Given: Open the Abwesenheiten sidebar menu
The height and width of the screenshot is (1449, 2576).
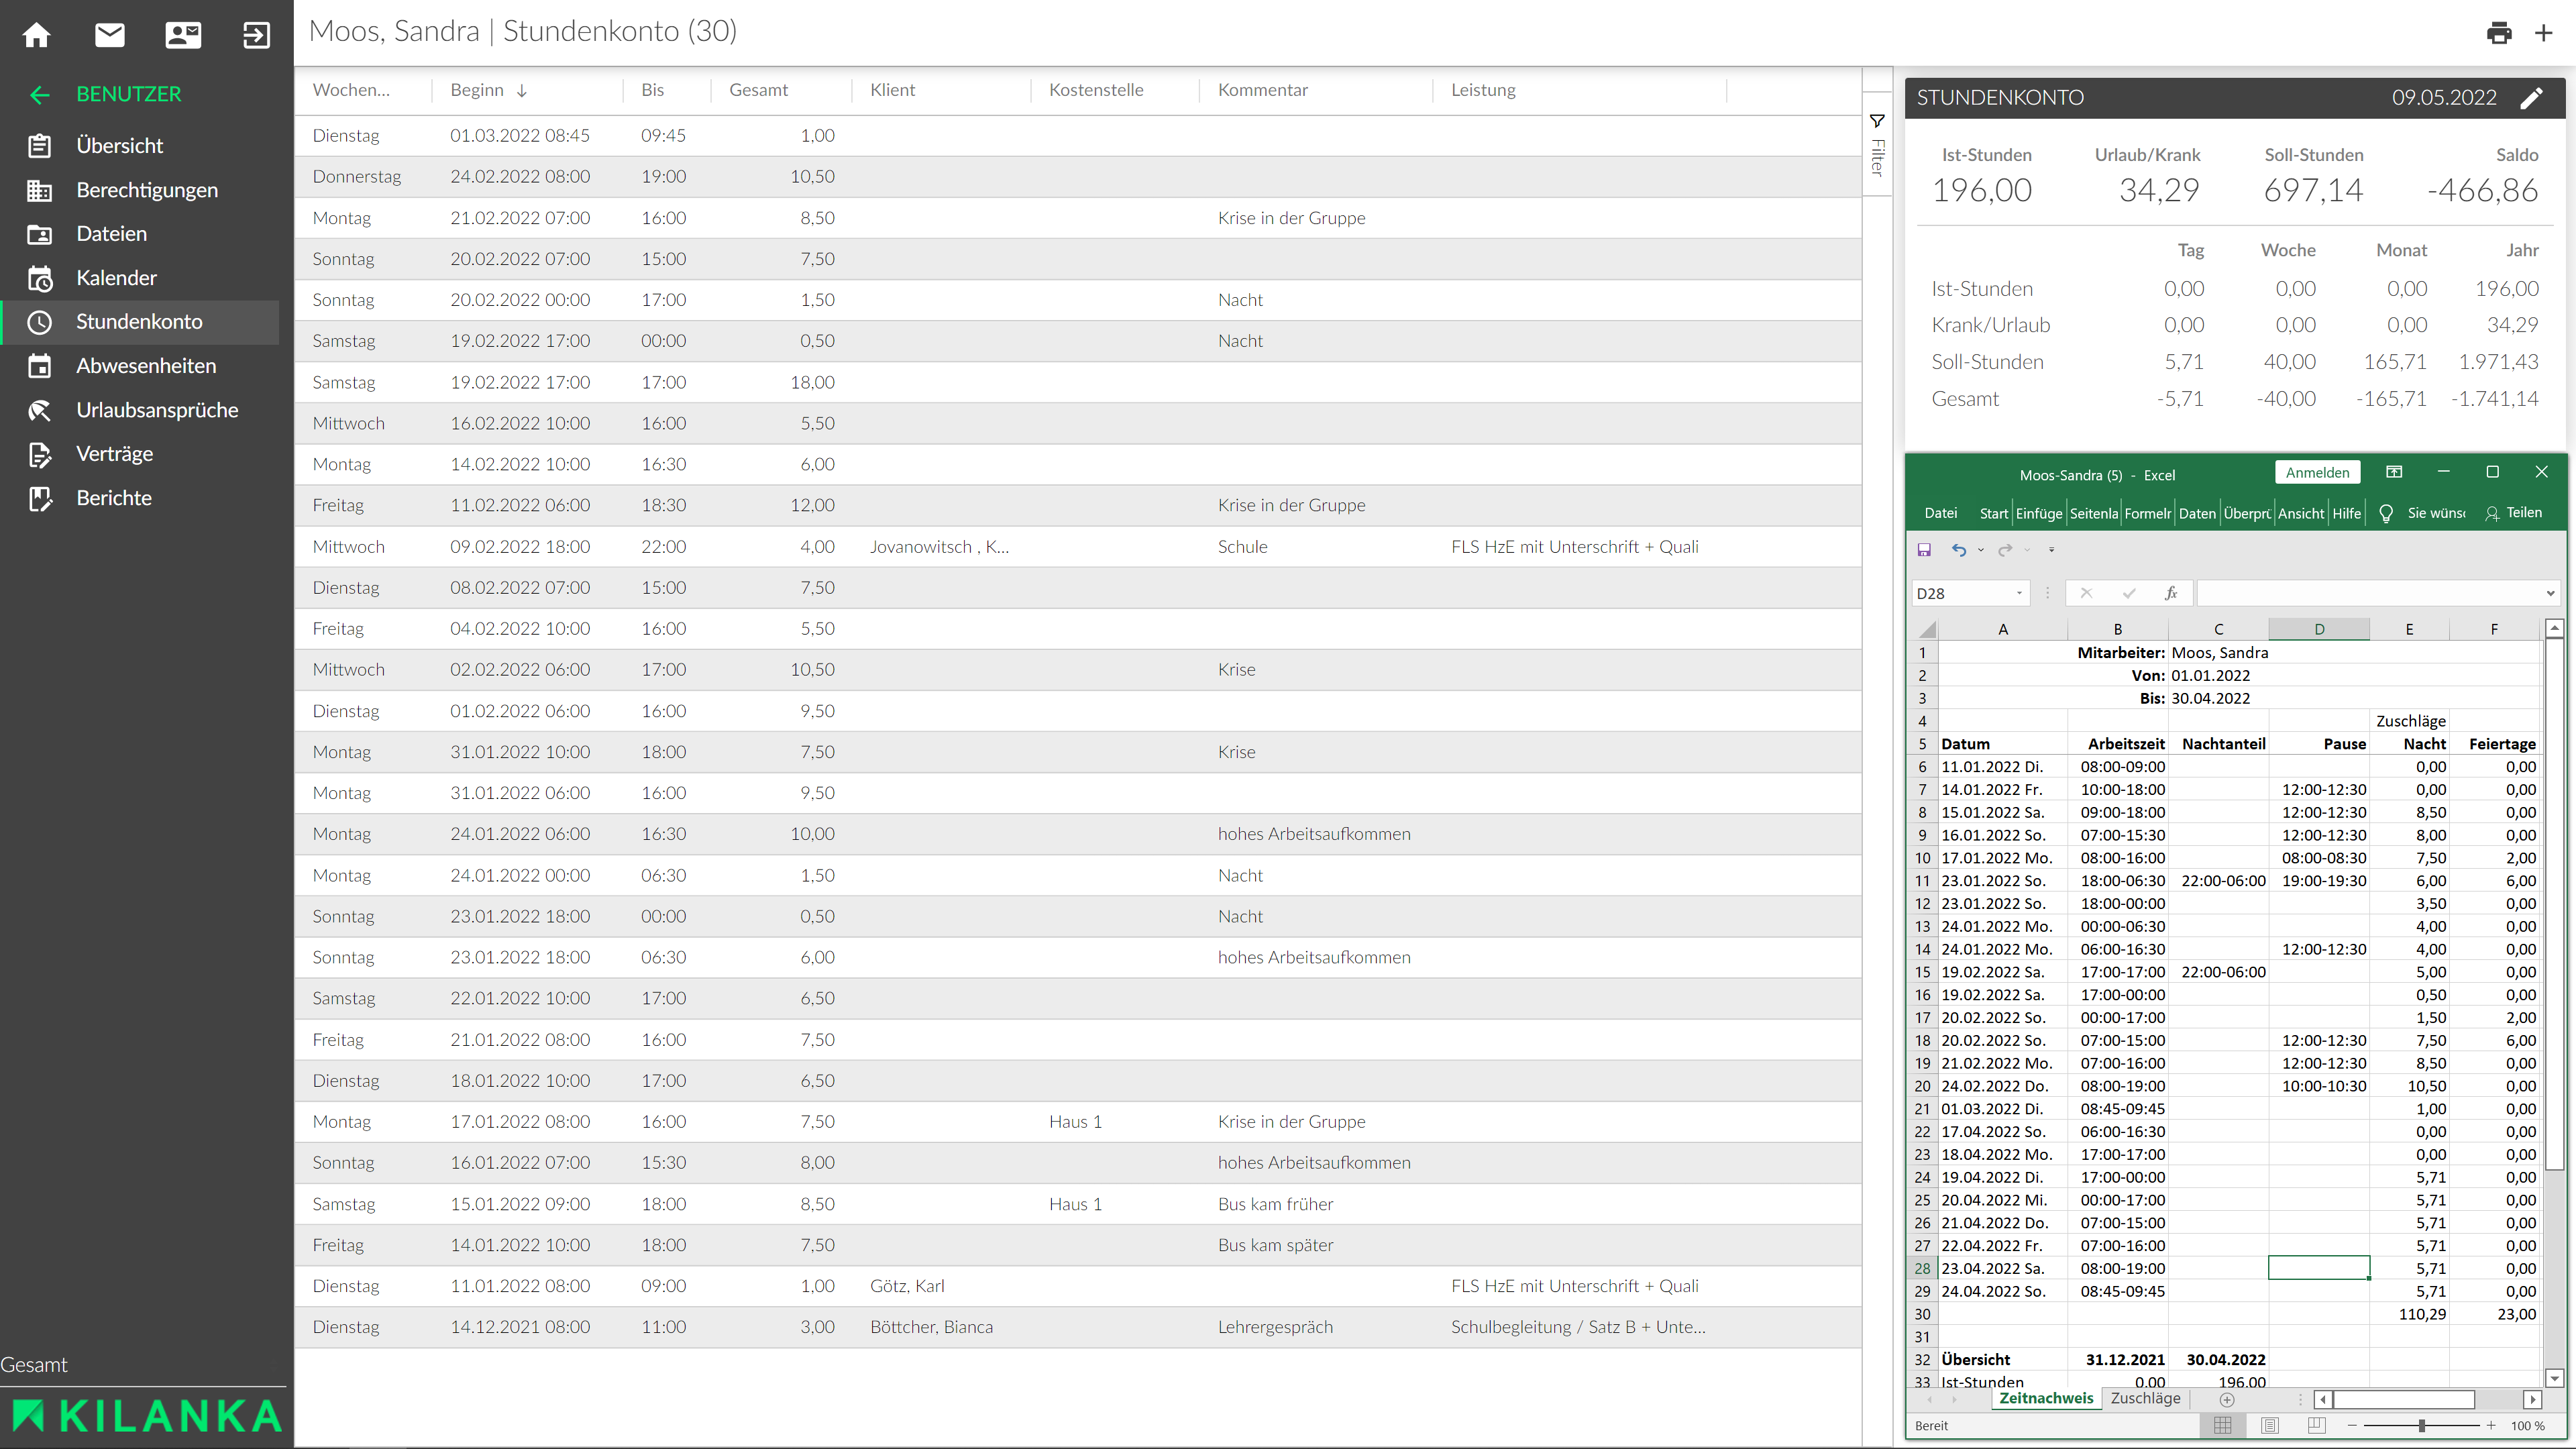Looking at the screenshot, I should (x=145, y=366).
